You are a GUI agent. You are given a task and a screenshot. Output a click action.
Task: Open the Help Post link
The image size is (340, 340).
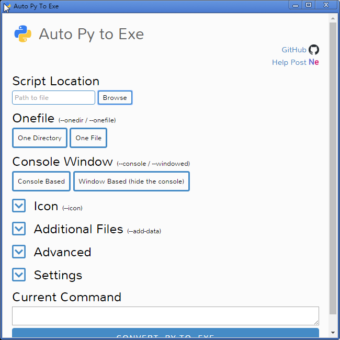[289, 62]
